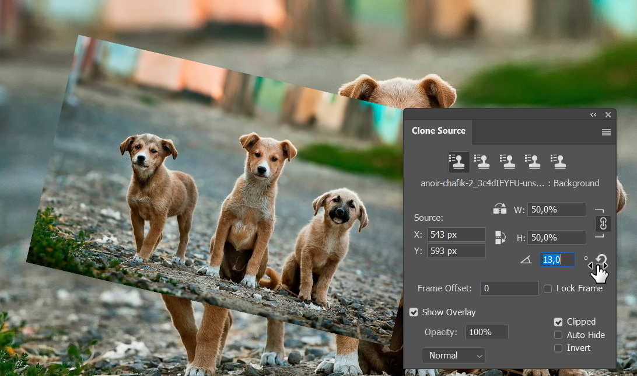Click the Clone Source tab
Image resolution: width=637 pixels, height=376 pixels.
tap(438, 131)
